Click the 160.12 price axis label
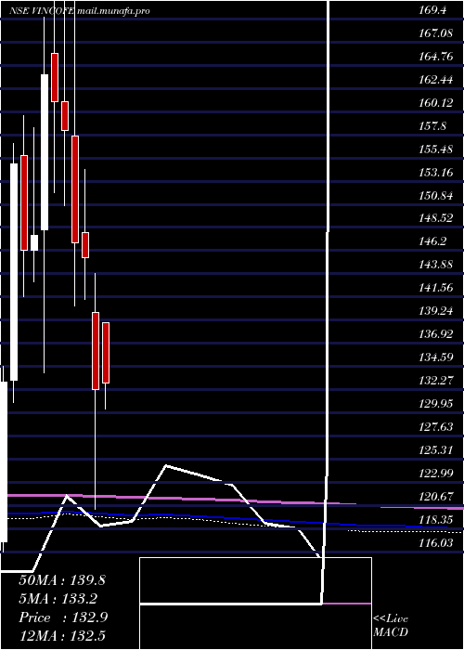Viewport: 464px width, 650px height. 436,103
